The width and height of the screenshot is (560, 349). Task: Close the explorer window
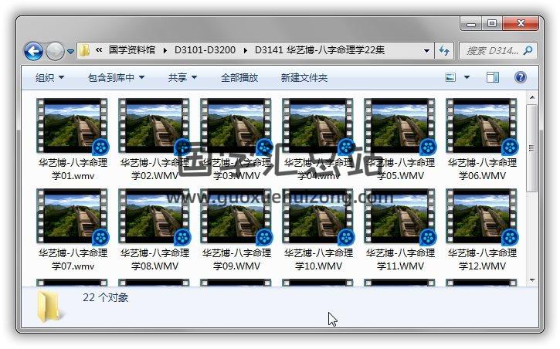521,24
